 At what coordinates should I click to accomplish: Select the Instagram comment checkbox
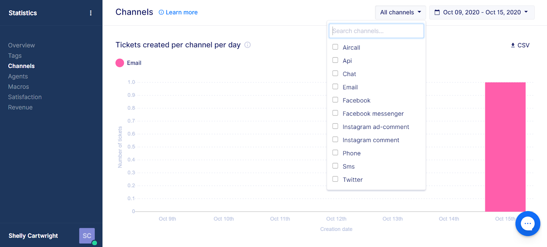(x=335, y=140)
